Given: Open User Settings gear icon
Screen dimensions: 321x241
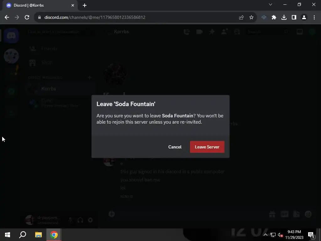Looking at the screenshot, I should 90,220.
